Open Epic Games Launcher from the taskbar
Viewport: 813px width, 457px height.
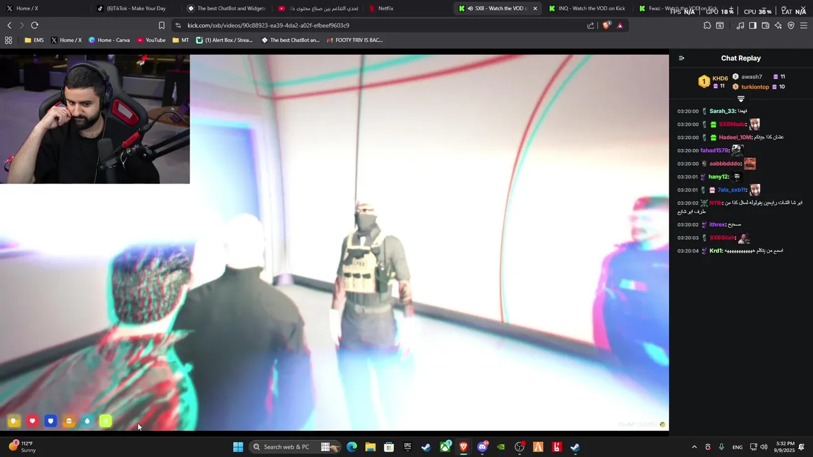408,447
